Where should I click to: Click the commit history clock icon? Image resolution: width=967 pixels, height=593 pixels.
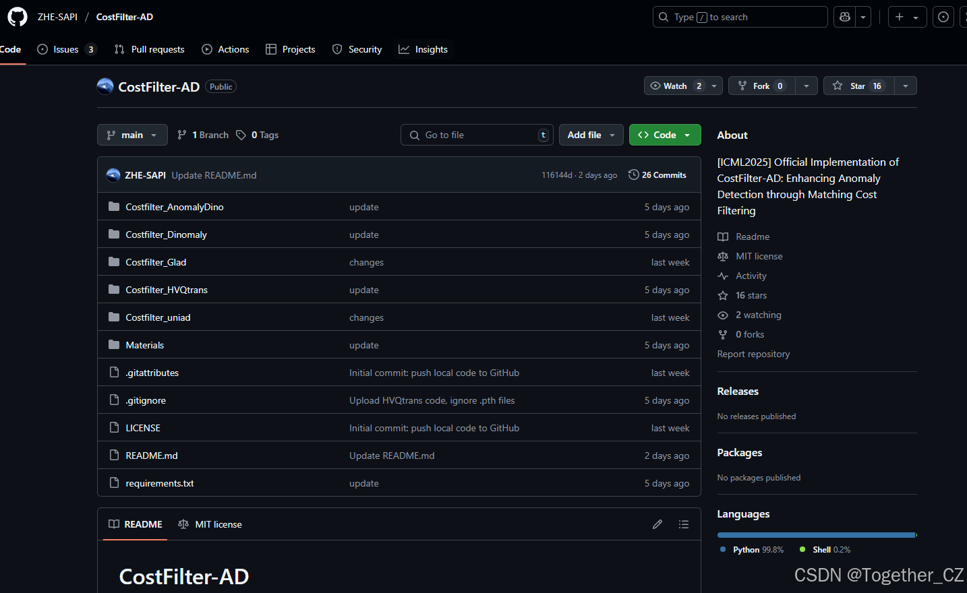click(633, 174)
